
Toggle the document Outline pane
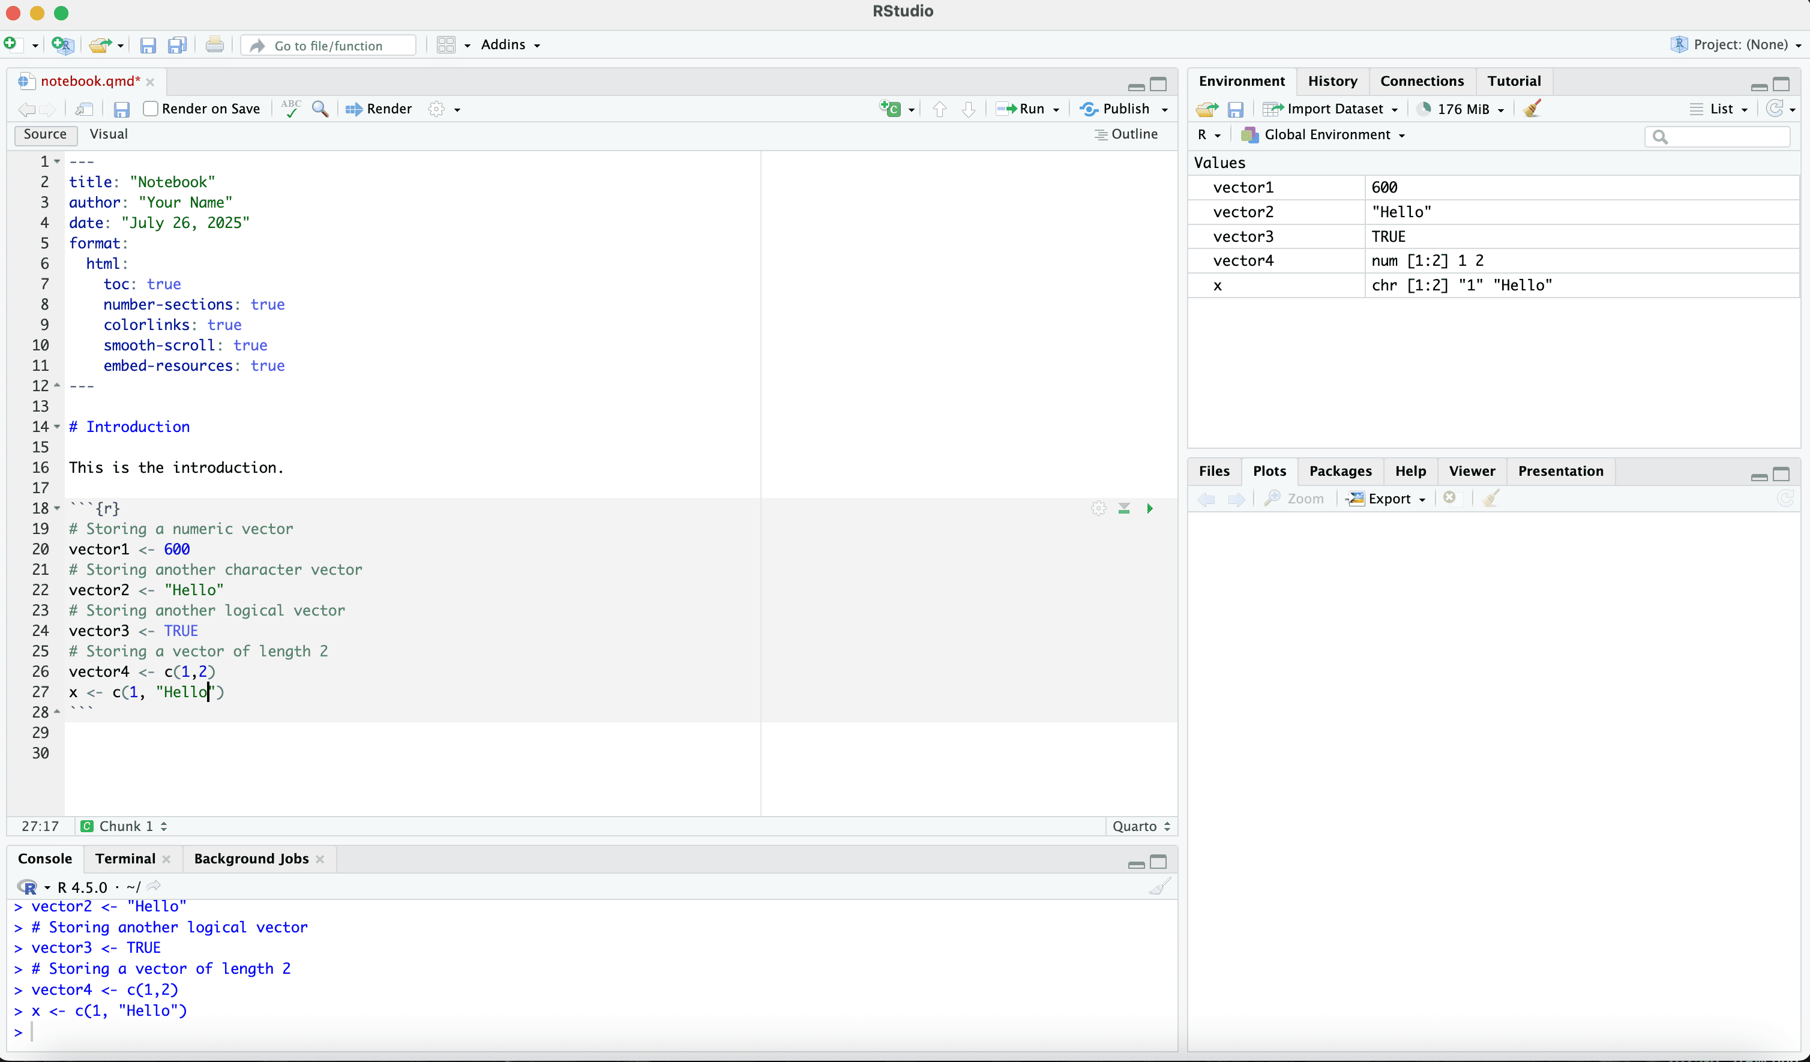pos(1125,134)
